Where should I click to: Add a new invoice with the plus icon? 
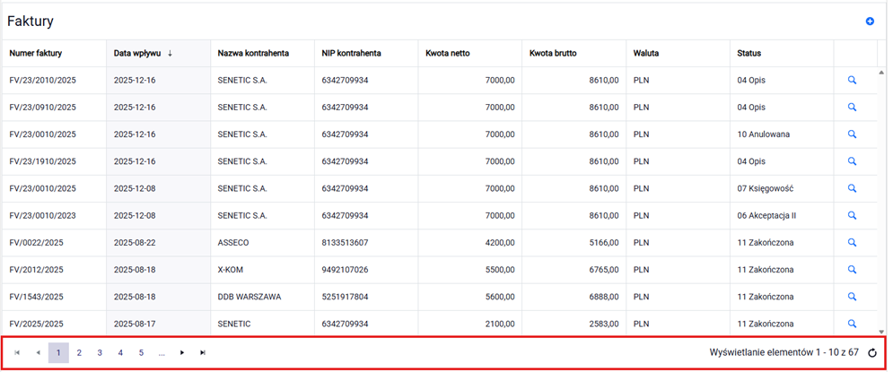pyautogui.click(x=870, y=22)
